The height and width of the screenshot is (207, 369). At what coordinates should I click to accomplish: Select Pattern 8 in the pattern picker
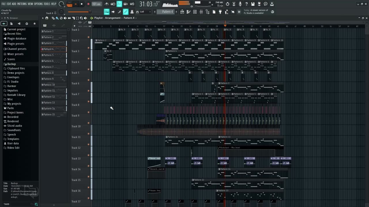(x=54, y=73)
